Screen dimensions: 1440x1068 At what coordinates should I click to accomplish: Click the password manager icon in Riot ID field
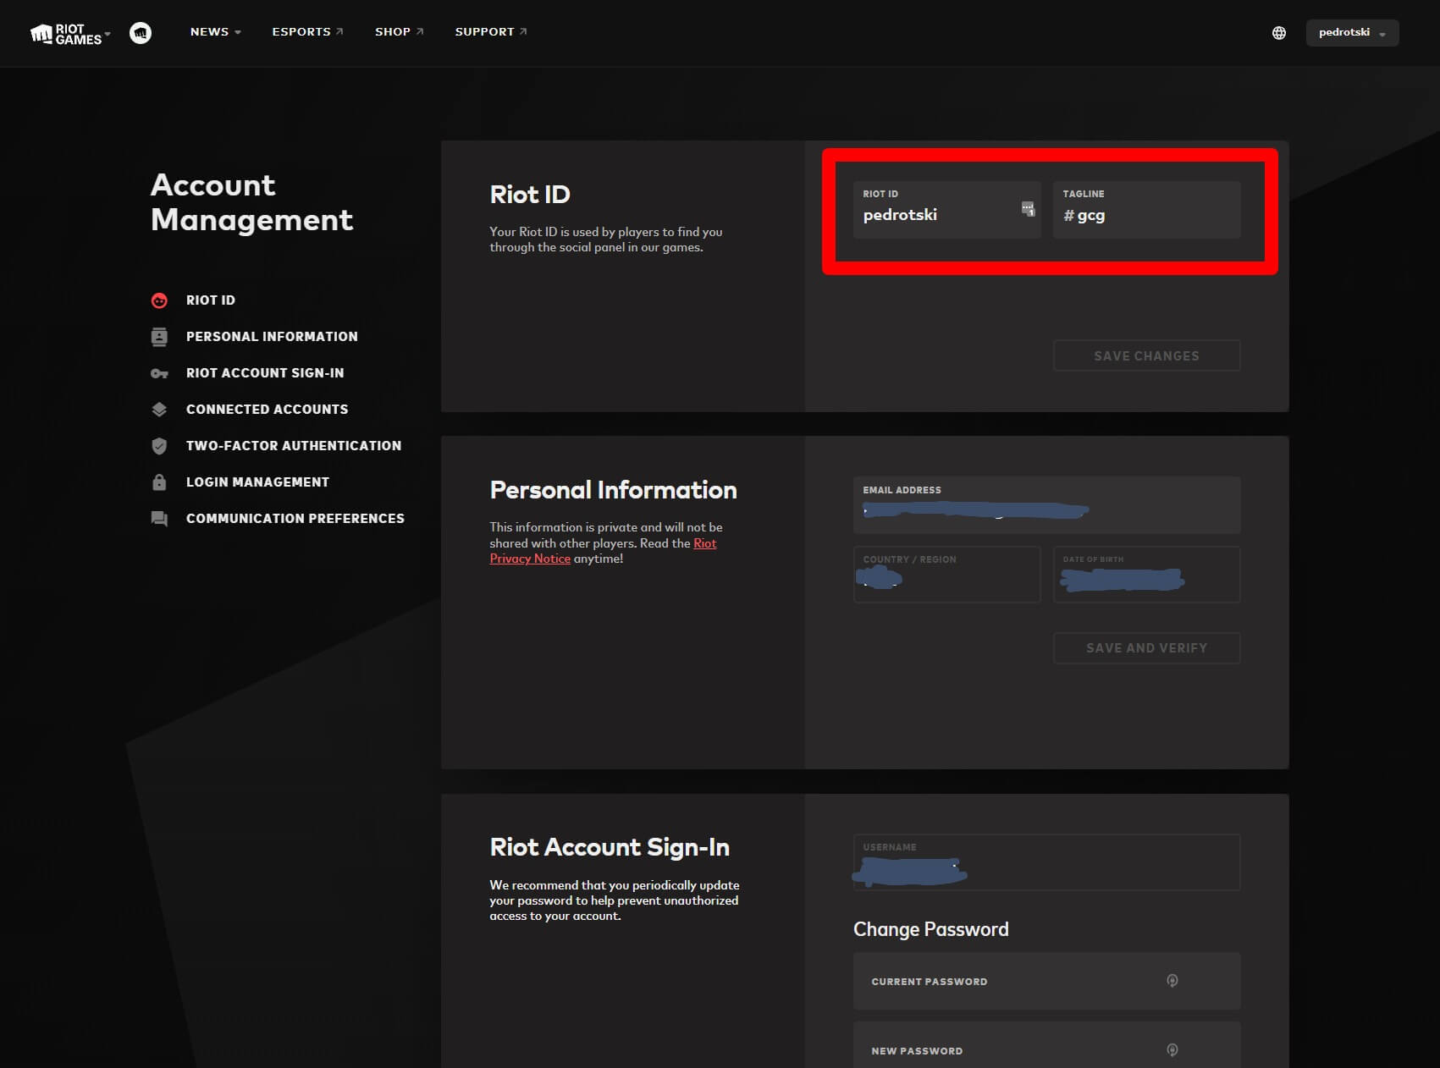[1028, 209]
